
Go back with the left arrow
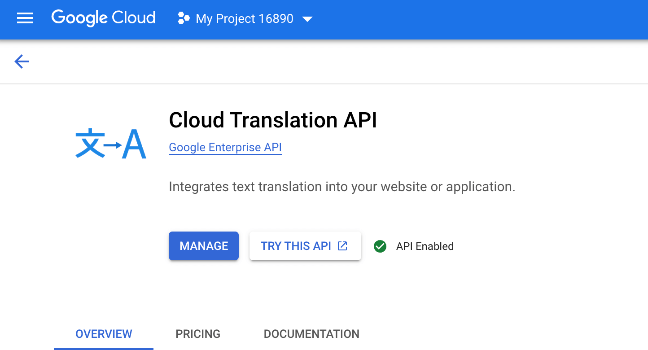pyautogui.click(x=22, y=61)
